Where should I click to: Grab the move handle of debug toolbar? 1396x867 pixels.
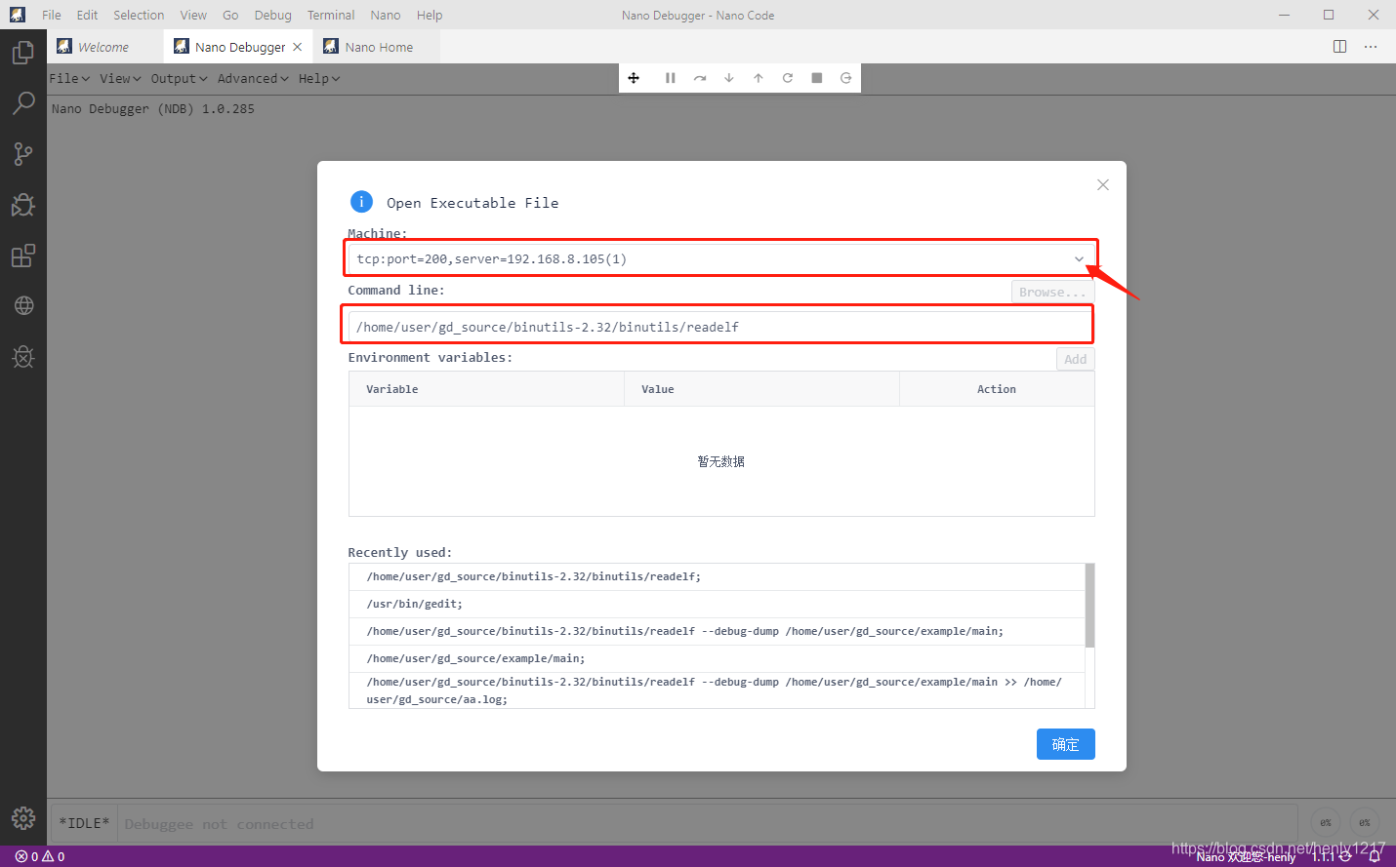pos(634,78)
